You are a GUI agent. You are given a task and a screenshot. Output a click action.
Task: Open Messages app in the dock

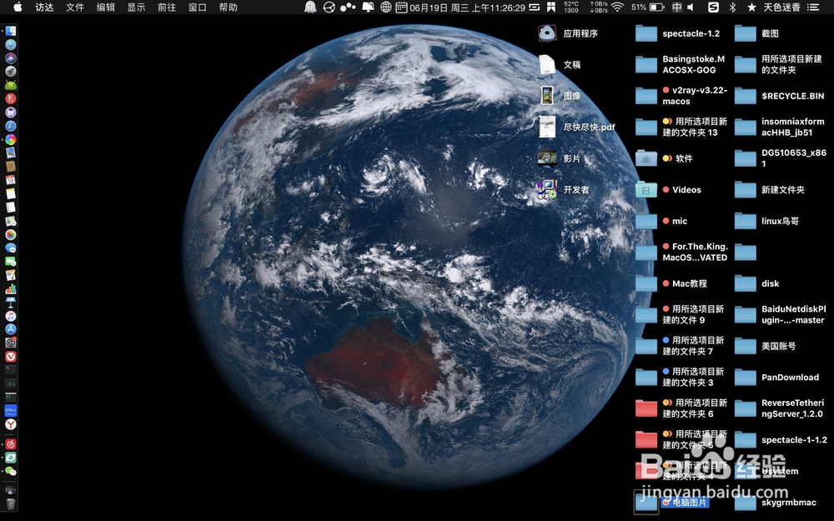click(11, 248)
